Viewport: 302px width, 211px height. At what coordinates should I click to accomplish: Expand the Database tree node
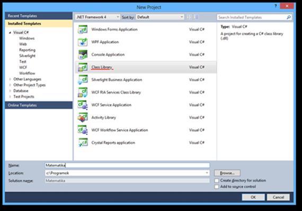pyautogui.click(x=10, y=91)
